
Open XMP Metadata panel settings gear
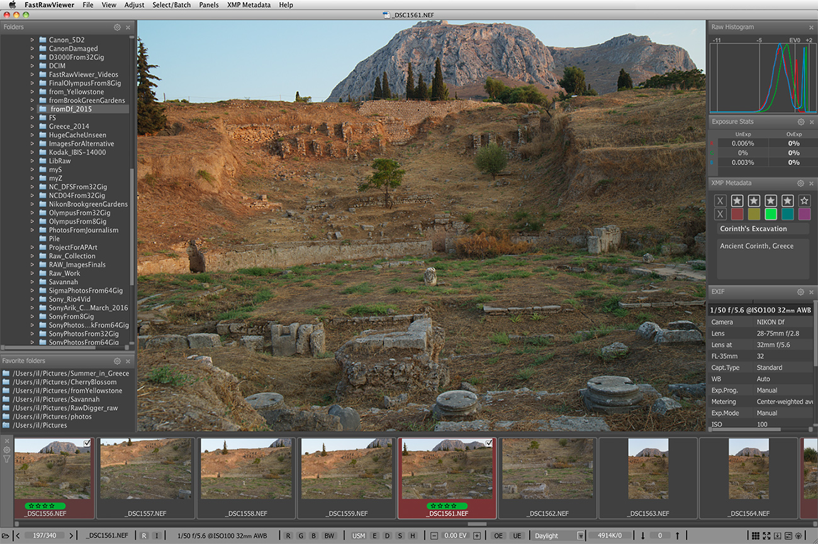800,183
